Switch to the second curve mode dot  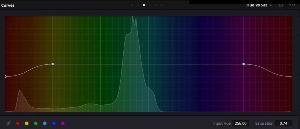point(138,5)
